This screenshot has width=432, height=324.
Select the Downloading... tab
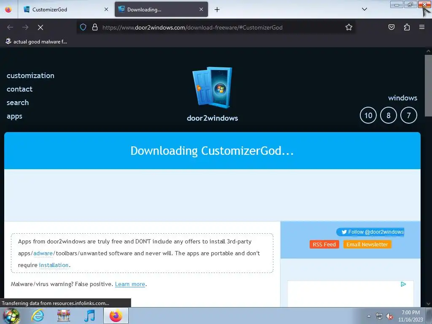point(161,9)
